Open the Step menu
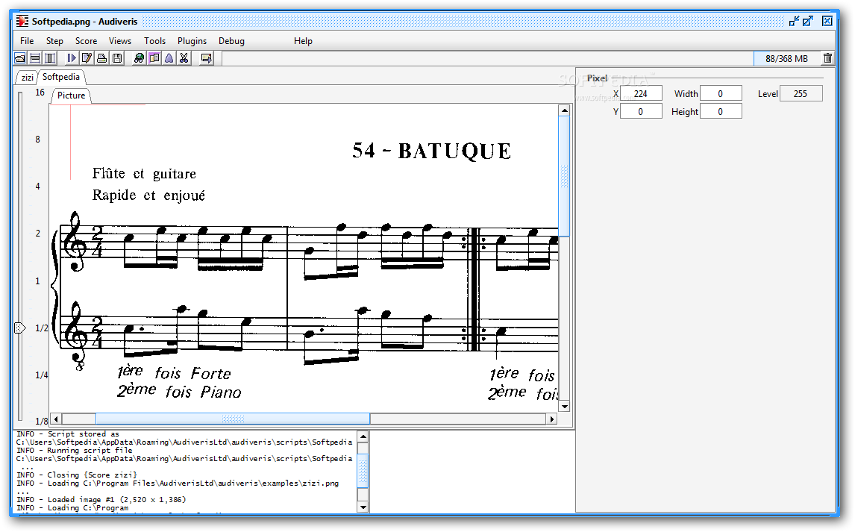The image size is (855, 532). point(54,41)
